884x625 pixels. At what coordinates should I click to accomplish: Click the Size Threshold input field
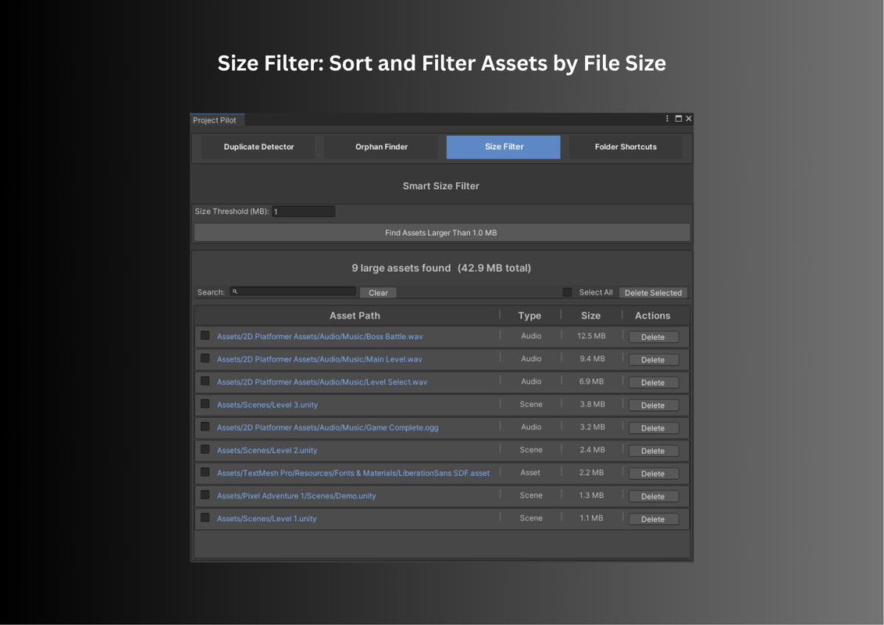[303, 212]
